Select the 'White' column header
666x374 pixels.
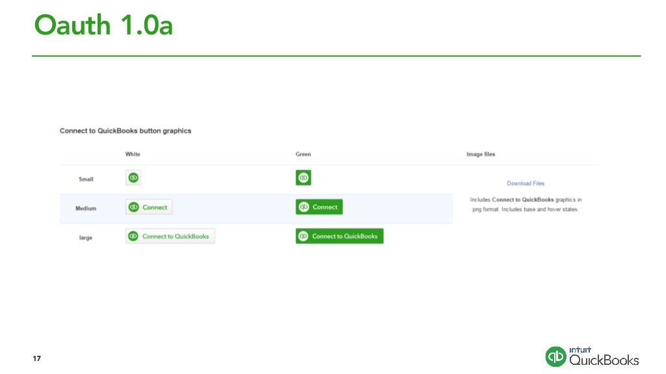(133, 155)
